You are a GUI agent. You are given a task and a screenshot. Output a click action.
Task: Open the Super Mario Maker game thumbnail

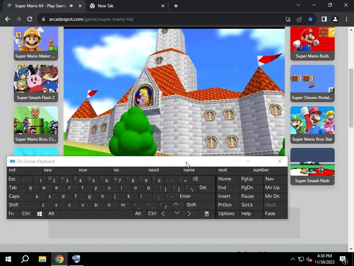pyautogui.click(x=36, y=43)
